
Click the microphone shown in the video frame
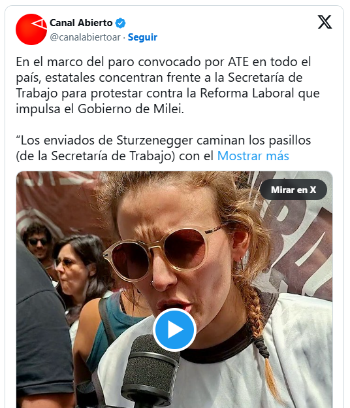coord(151,372)
